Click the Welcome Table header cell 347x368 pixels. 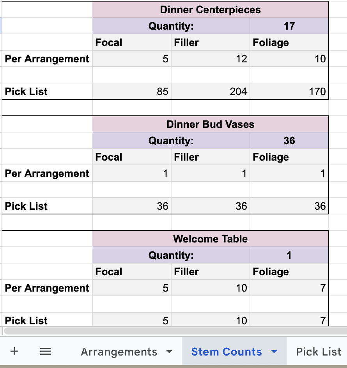211,239
